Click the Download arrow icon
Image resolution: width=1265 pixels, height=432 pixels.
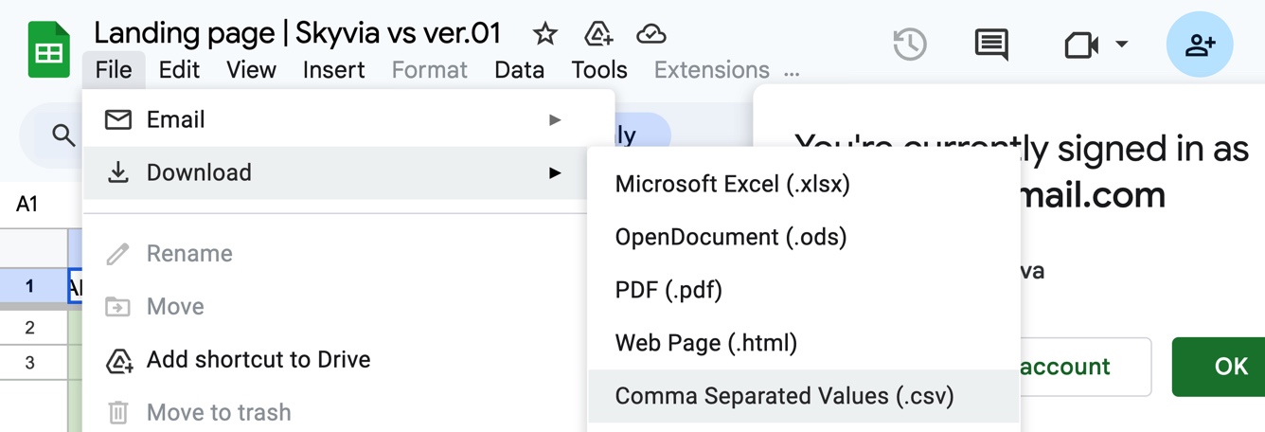coord(117,172)
